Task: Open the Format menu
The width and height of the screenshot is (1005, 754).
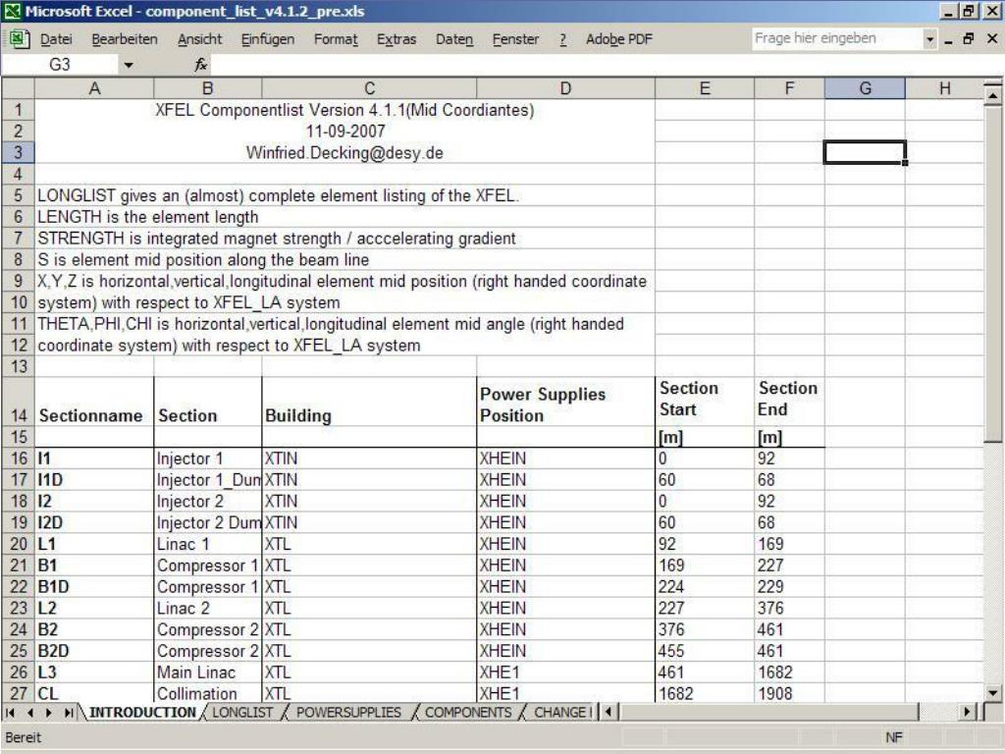Action: [336, 39]
